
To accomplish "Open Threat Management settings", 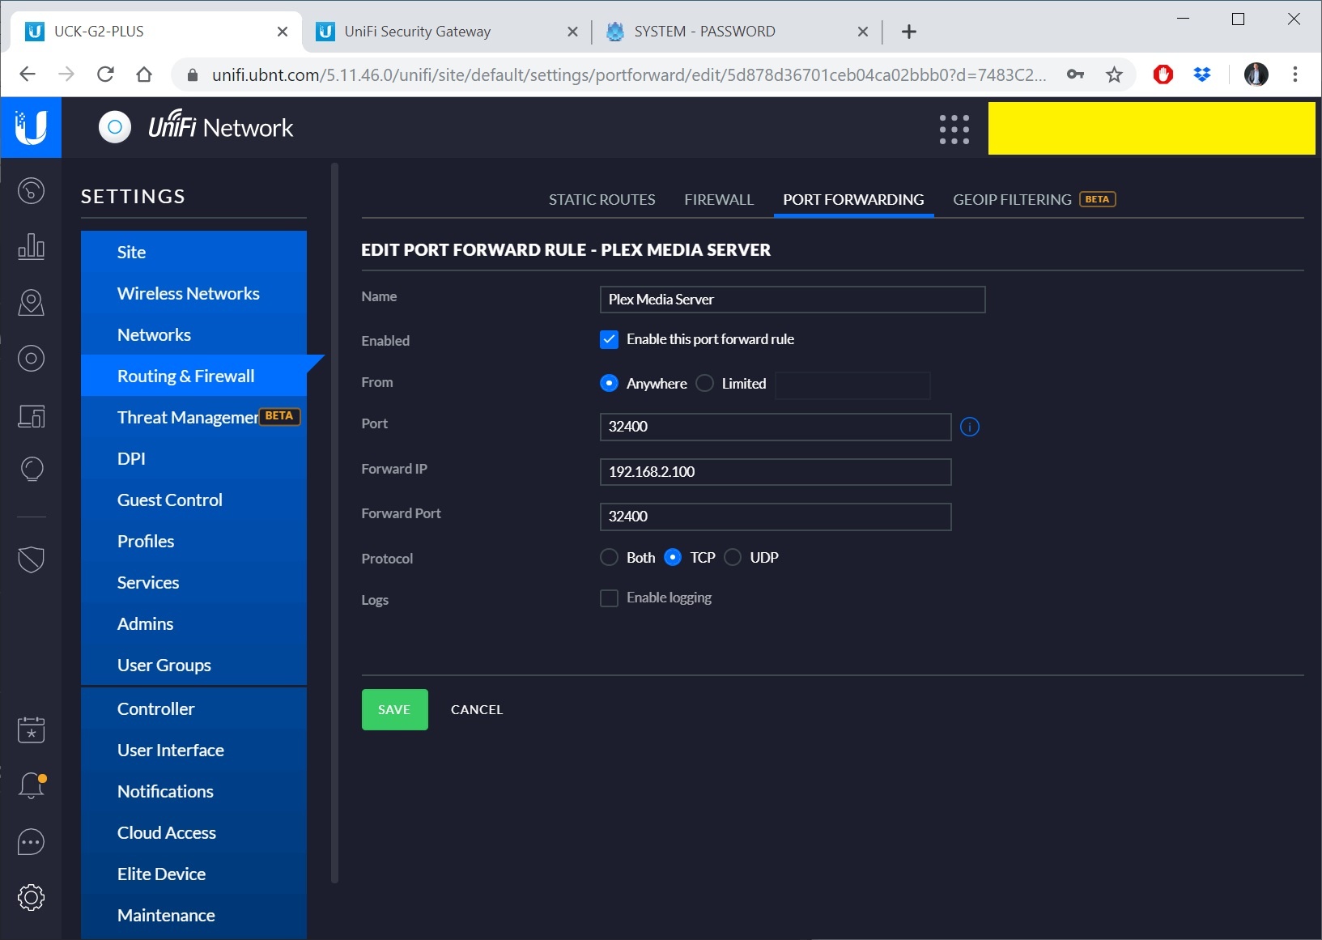I will [193, 417].
